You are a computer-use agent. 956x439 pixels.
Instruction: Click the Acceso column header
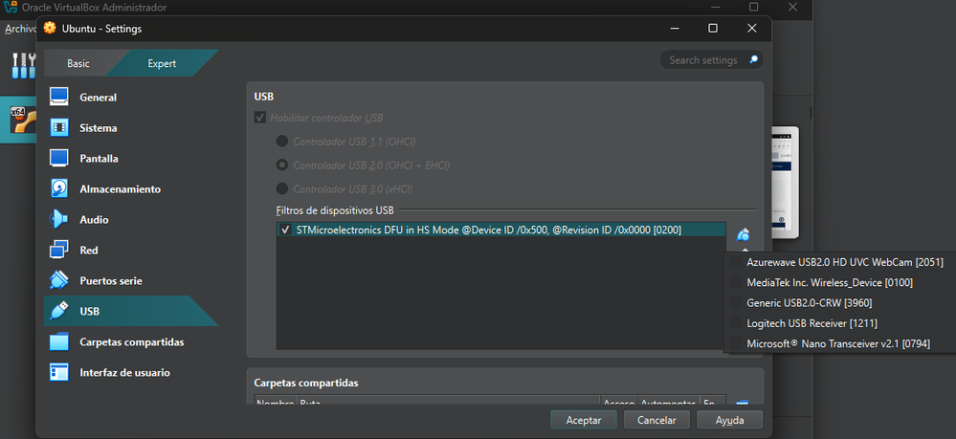coord(619,402)
